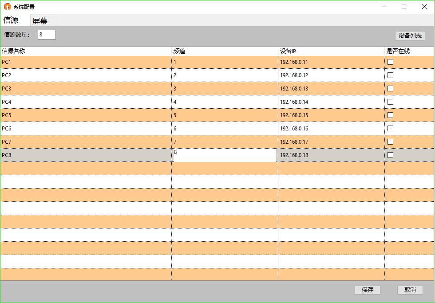Viewport: 435px width, 303px height.
Task: Enable the 是否在线 checkbox for PC3
Action: [x=391, y=89]
